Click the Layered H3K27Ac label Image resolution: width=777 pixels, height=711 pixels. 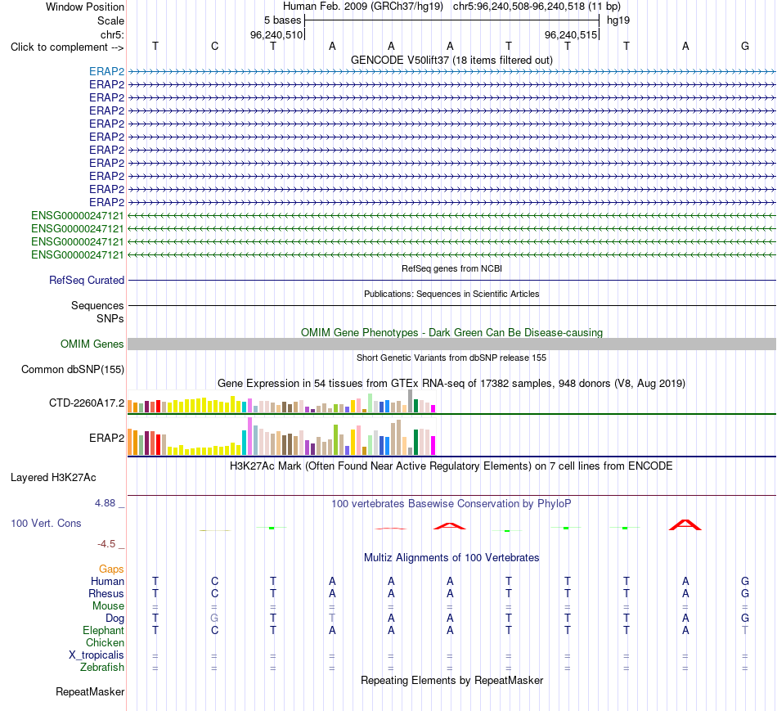(53, 478)
